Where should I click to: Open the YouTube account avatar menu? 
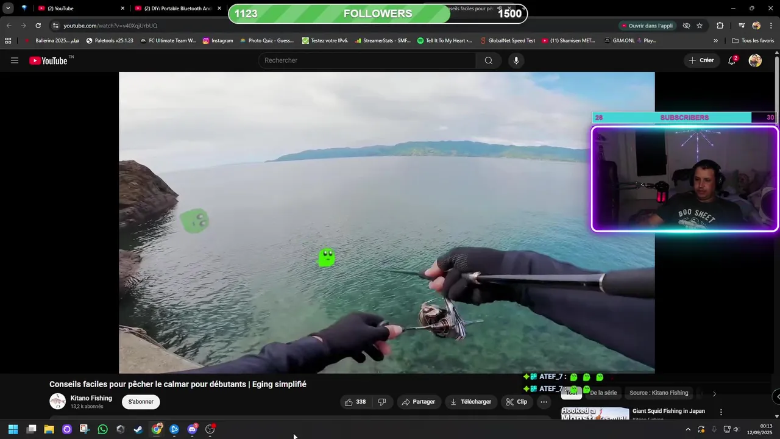(x=755, y=60)
